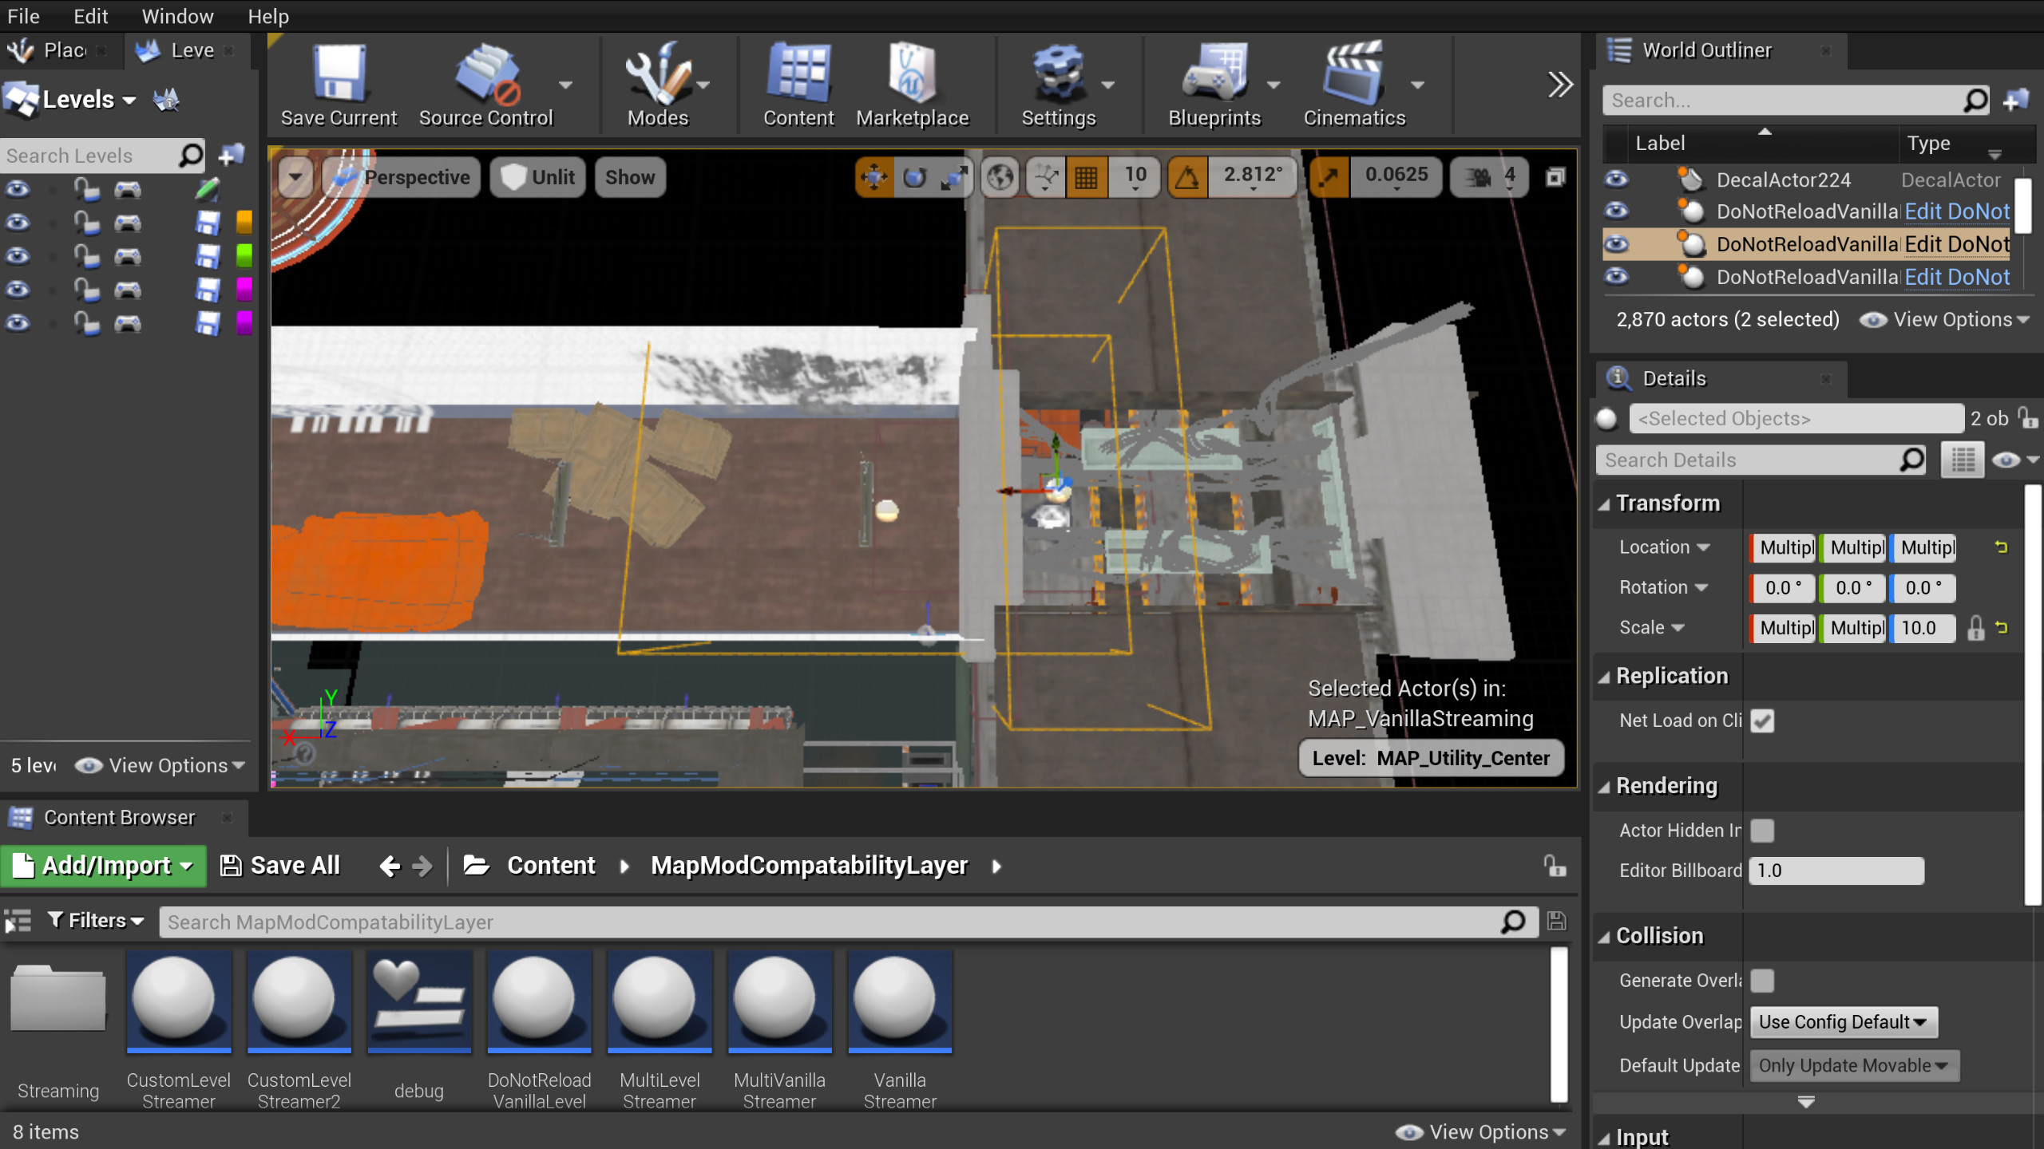The image size is (2044, 1149).
Task: Toggle visibility of DecalActor224
Action: coord(1618,180)
